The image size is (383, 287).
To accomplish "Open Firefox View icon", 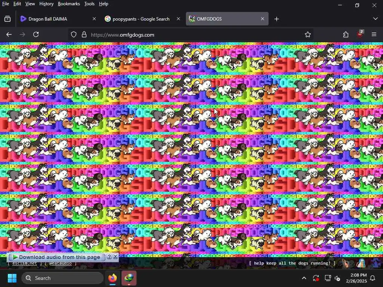I will (7, 19).
